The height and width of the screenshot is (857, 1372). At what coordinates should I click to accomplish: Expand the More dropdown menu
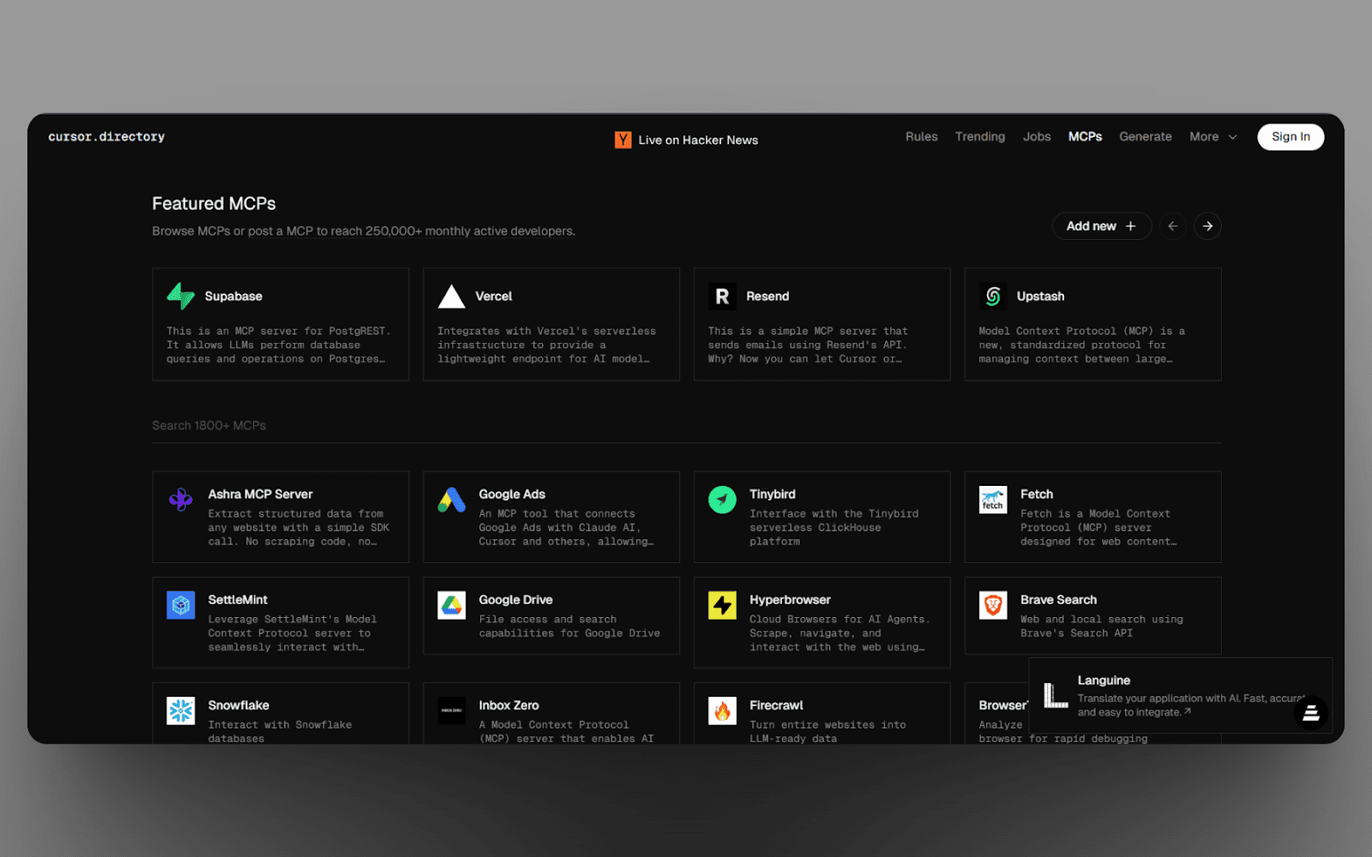pos(1213,137)
